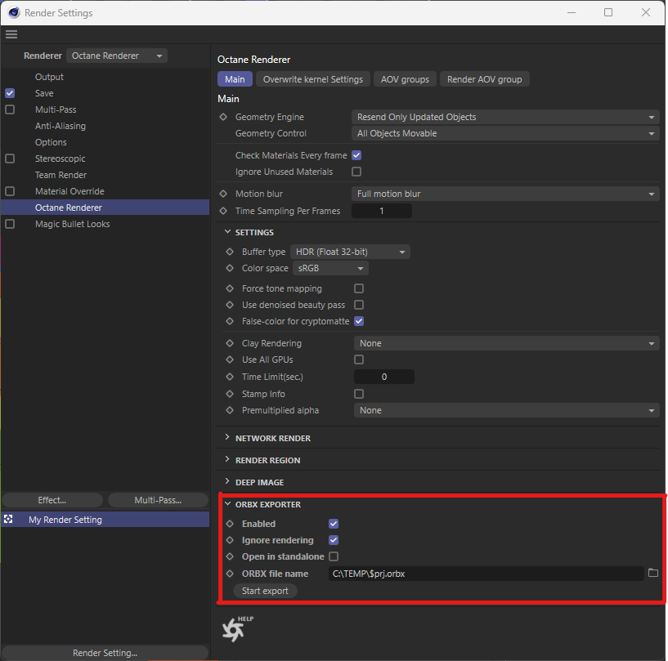Enable Stamp Info checkbox

pos(359,394)
